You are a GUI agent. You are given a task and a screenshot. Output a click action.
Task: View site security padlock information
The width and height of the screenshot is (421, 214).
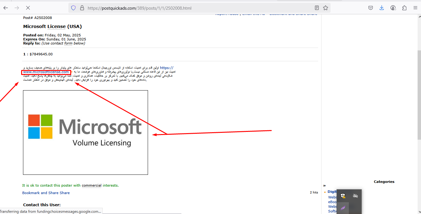coord(82,8)
